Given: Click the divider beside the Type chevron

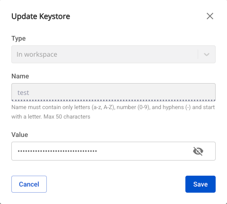Looking at the screenshot, I should (x=198, y=54).
